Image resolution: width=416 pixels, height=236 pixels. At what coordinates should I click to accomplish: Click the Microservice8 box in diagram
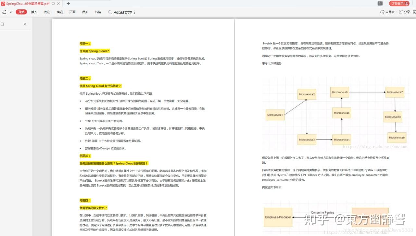tap(393, 117)
